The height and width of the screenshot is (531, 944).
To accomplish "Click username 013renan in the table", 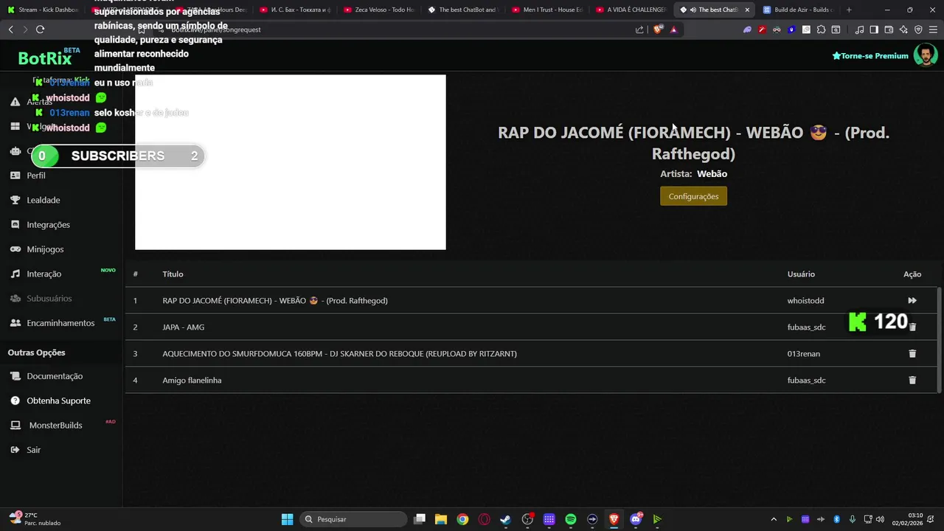I will (x=804, y=353).
